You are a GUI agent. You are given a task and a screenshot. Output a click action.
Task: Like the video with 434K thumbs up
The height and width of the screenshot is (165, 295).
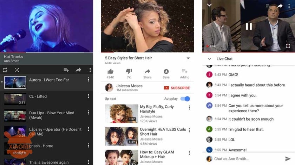click(110, 74)
